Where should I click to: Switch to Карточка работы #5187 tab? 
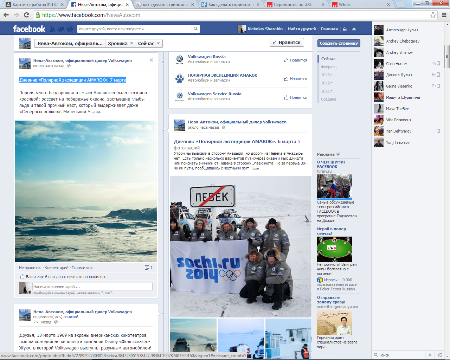35,5
